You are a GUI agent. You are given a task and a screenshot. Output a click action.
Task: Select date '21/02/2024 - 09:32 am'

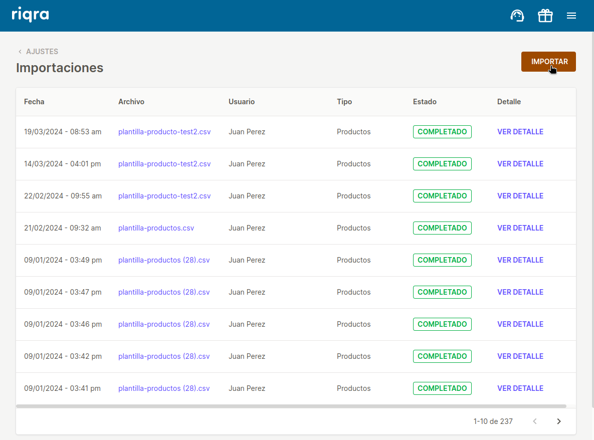pyautogui.click(x=63, y=228)
